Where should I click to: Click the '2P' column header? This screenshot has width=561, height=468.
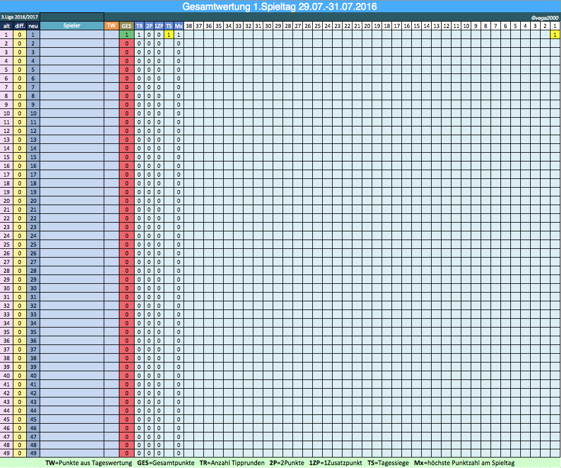pyautogui.click(x=149, y=26)
